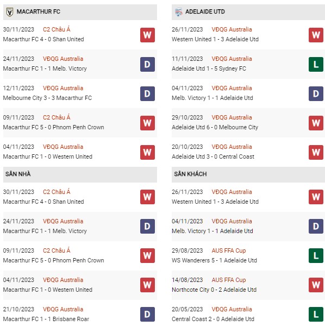Open VĐQG Australia link dated 11/11/2023
This screenshot has height=326, width=325.
pyautogui.click(x=232, y=59)
